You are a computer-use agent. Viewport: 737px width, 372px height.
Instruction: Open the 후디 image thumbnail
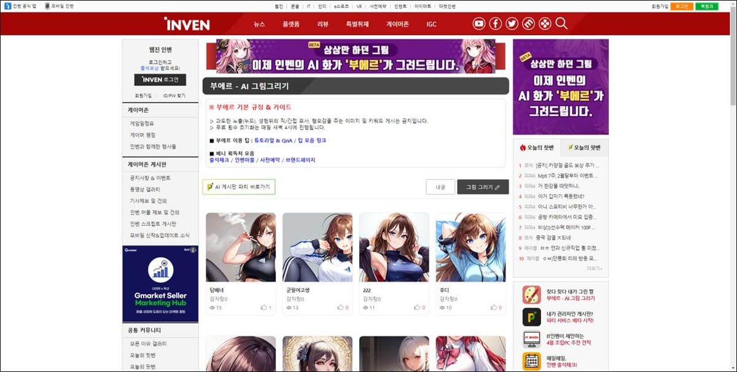(x=470, y=247)
